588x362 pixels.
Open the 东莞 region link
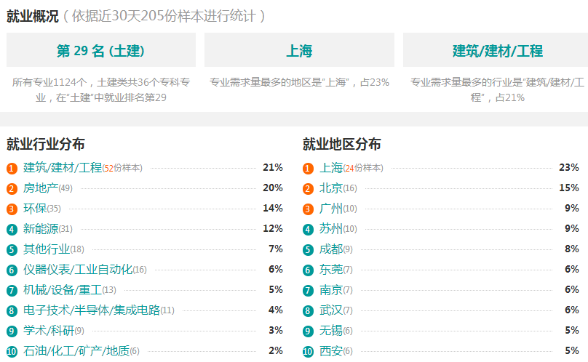[331, 270]
